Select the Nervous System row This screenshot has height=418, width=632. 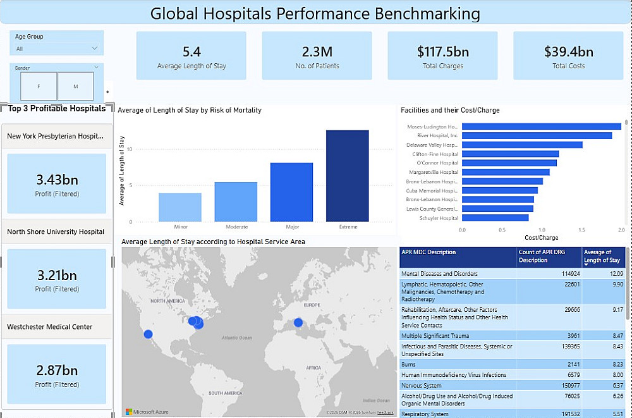coord(513,385)
